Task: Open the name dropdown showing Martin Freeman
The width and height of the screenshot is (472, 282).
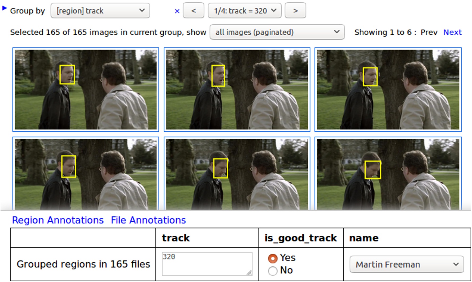Action: pos(407,264)
